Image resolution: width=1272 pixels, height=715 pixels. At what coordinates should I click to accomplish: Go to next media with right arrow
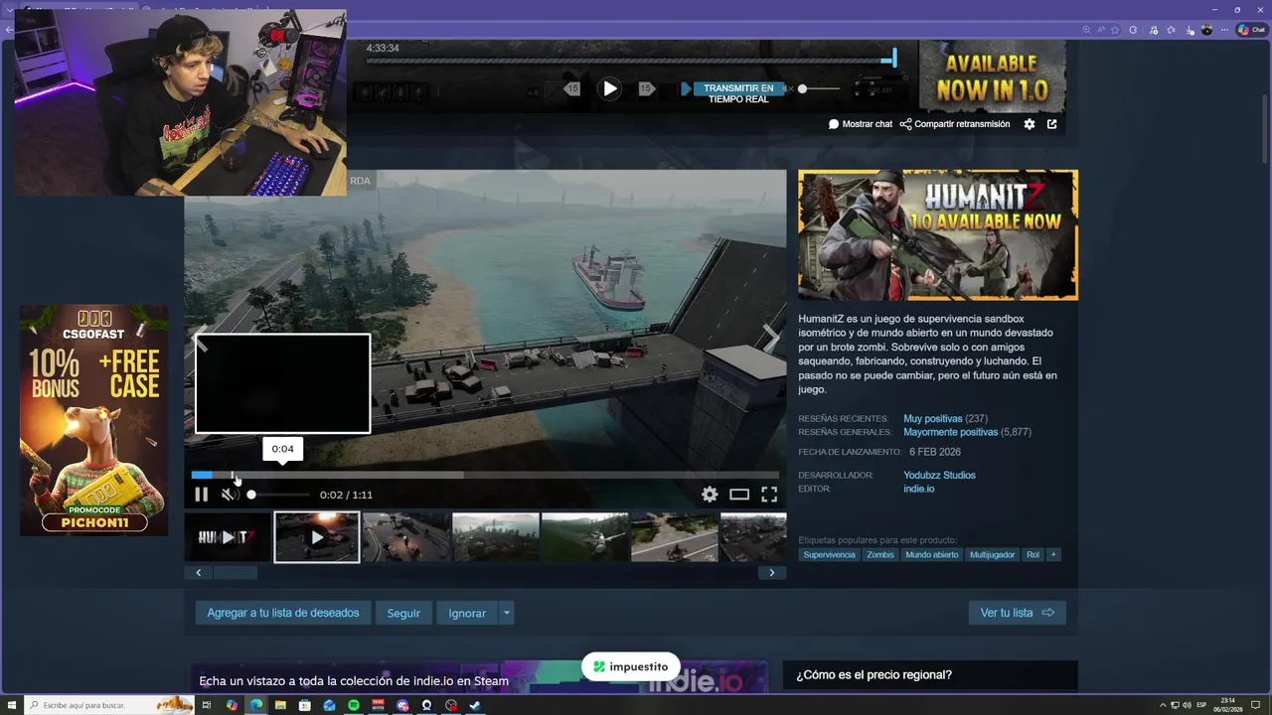click(771, 338)
